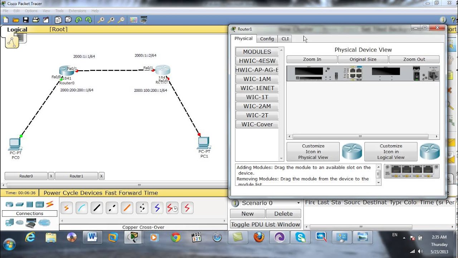Click Customize Icon in Physical View

pyautogui.click(x=313, y=152)
